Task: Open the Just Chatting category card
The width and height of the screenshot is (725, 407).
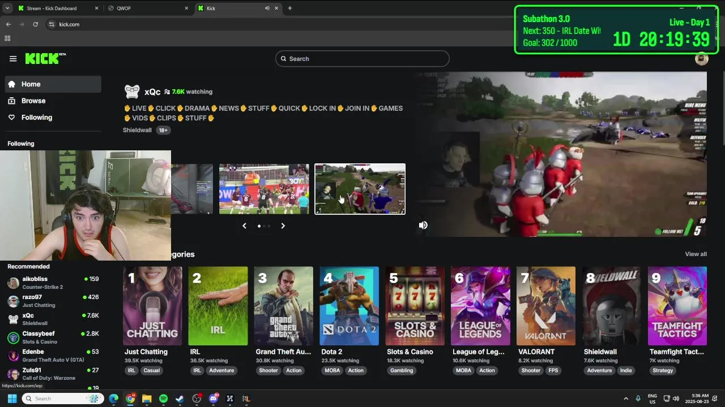Action: (152, 306)
